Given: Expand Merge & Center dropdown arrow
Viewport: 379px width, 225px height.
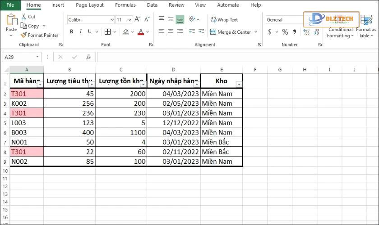Looking at the screenshot, I should pos(256,32).
